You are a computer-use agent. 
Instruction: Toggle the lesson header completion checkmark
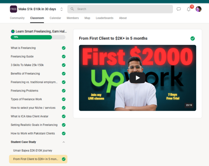point(192,38)
